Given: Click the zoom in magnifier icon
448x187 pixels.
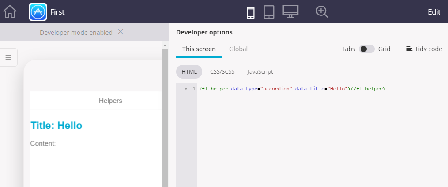Looking at the screenshot, I should [x=322, y=12].
